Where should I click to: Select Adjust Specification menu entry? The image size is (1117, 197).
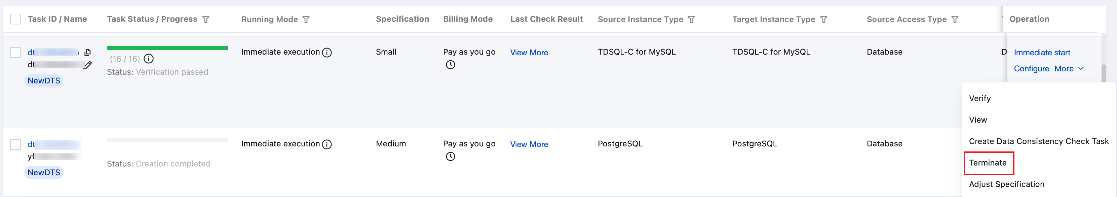point(1007,184)
